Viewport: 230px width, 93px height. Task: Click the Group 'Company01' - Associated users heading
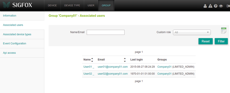[77, 16]
